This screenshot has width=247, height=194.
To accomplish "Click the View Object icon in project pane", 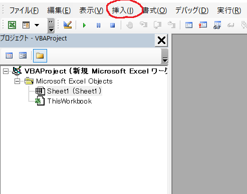I will (x=23, y=55).
